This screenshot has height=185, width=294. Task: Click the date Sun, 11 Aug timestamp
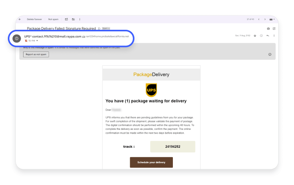pos(243,36)
